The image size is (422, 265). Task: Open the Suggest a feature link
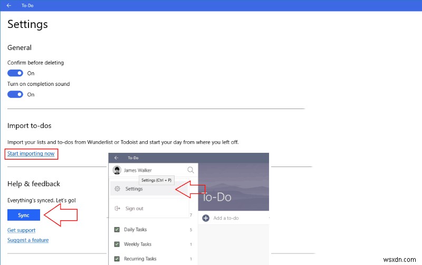[28, 240]
